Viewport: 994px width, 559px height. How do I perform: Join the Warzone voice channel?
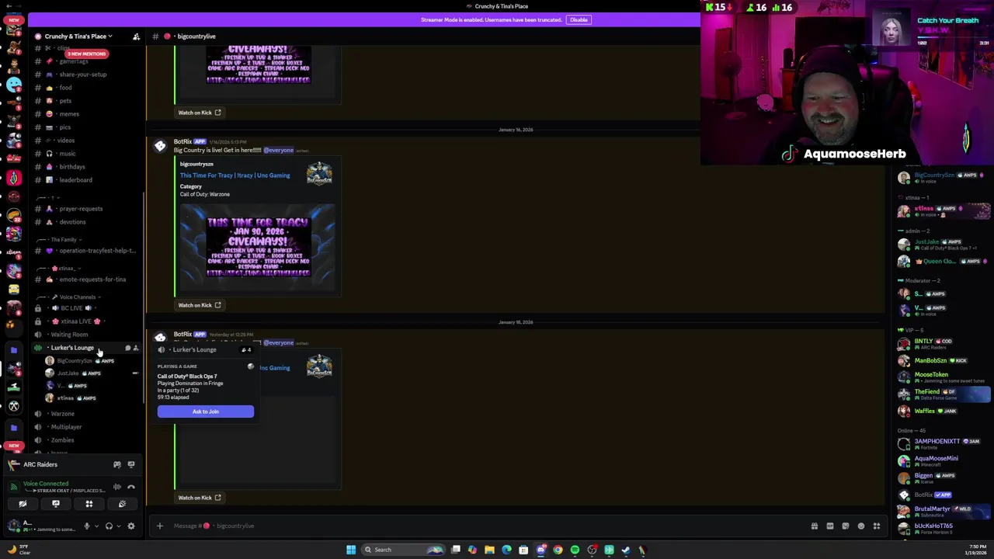85,414
